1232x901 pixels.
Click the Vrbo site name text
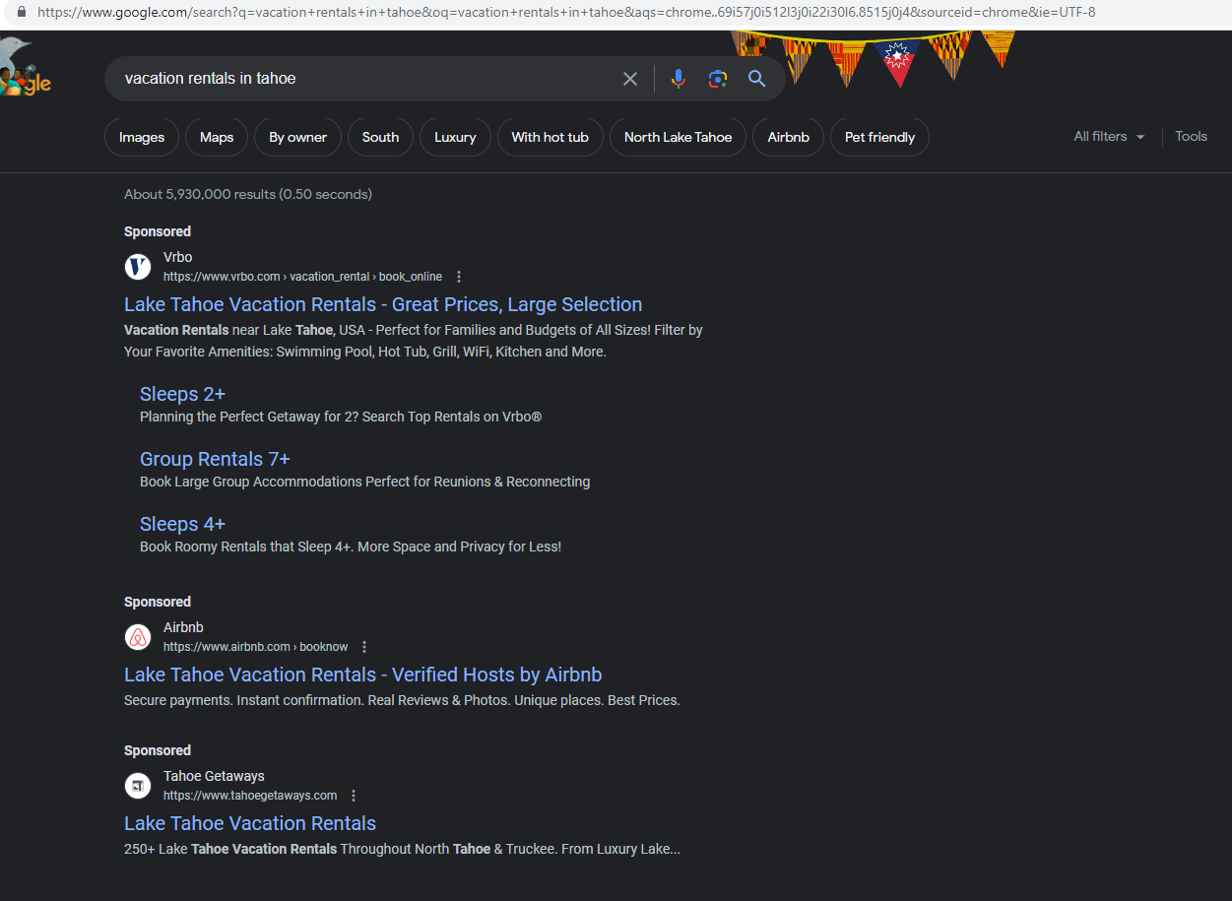point(178,257)
